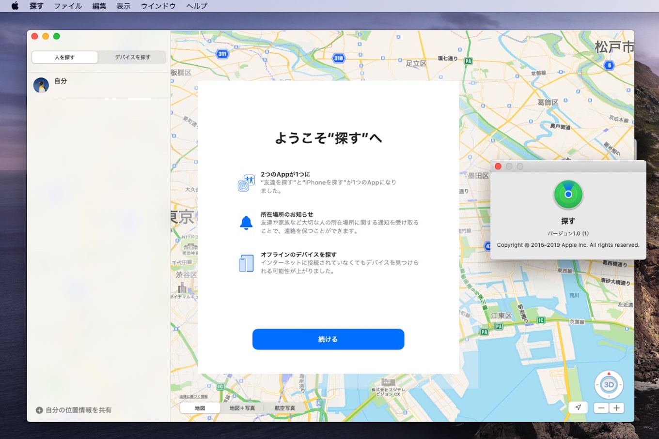This screenshot has width=659, height=439.
Task: Click the penguin avatar for 自分
Action: pos(41,85)
